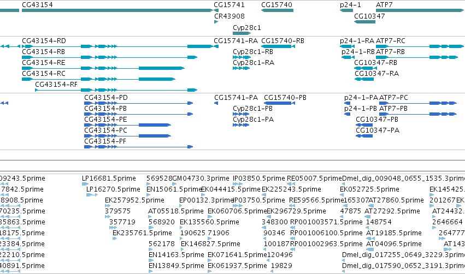
Task: Select protein CG10347-PA
Action: pyautogui.click(x=378, y=130)
